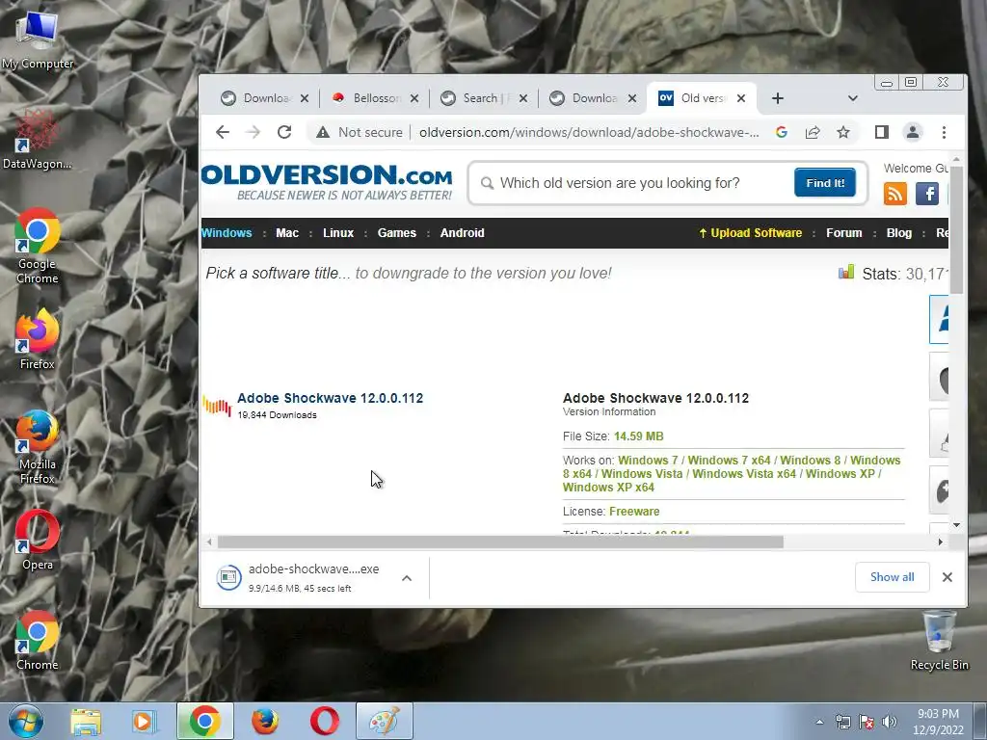This screenshot has height=740, width=987.
Task: Click the address bar URL
Action: tap(589, 132)
